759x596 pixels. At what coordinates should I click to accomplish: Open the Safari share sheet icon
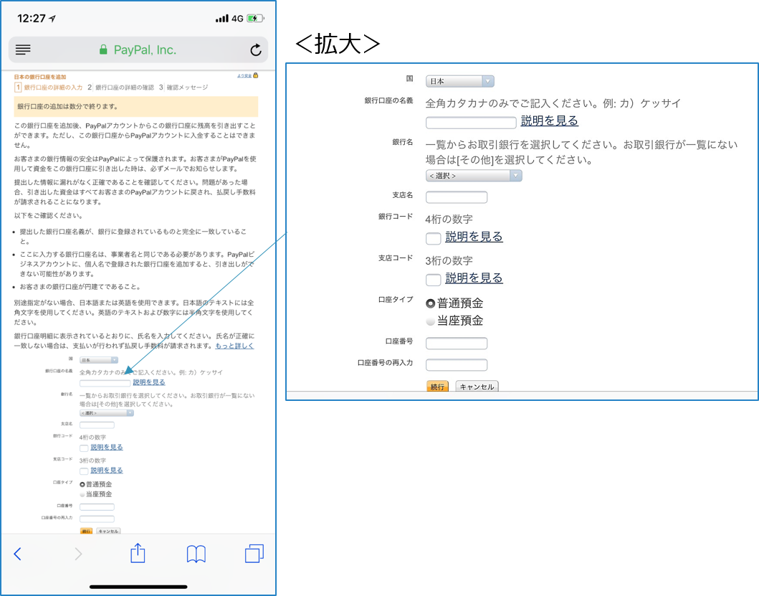[x=138, y=553]
